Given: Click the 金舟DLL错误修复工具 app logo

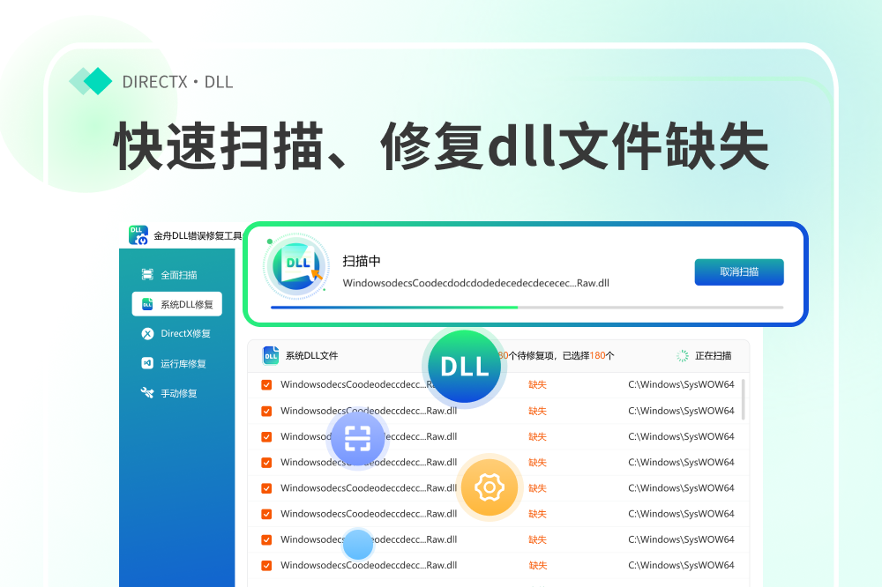Looking at the screenshot, I should point(138,235).
